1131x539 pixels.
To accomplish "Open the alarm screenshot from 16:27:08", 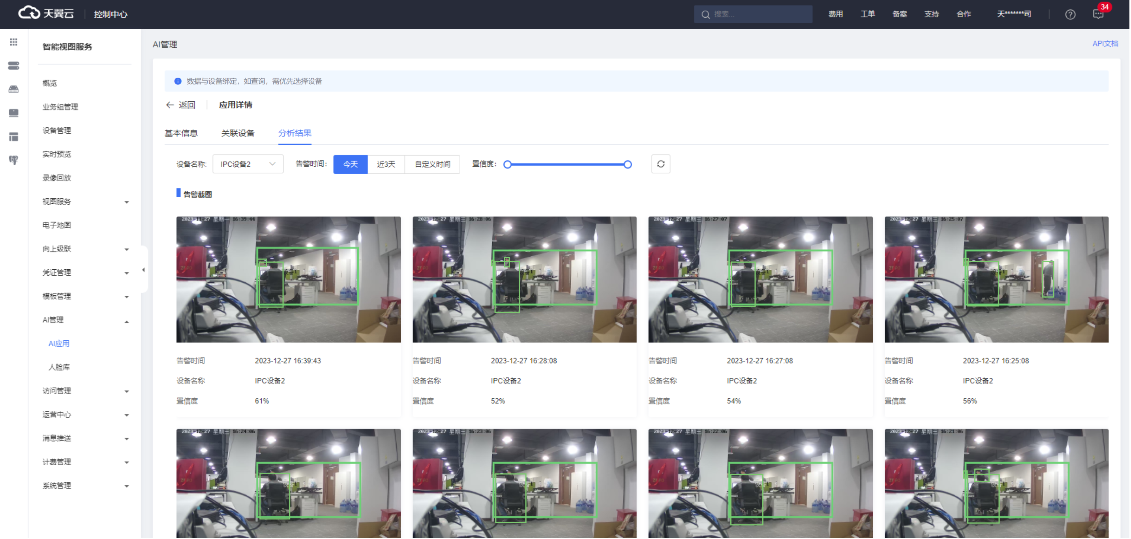I will tap(761, 280).
